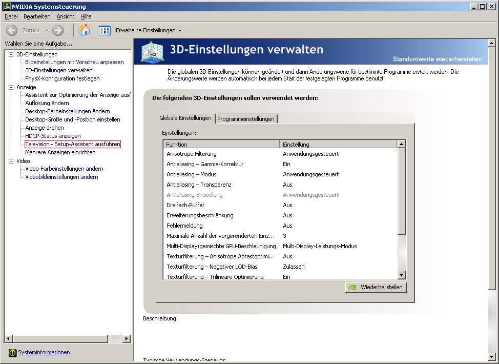The width and height of the screenshot is (499, 364).
Task: Open the Zurück history dropdown arrow
Action: click(x=47, y=31)
